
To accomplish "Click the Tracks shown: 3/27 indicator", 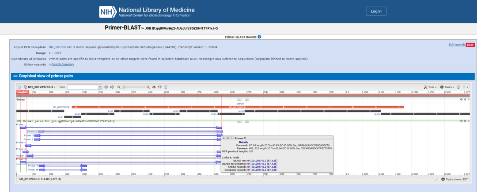I will (x=455, y=179).
